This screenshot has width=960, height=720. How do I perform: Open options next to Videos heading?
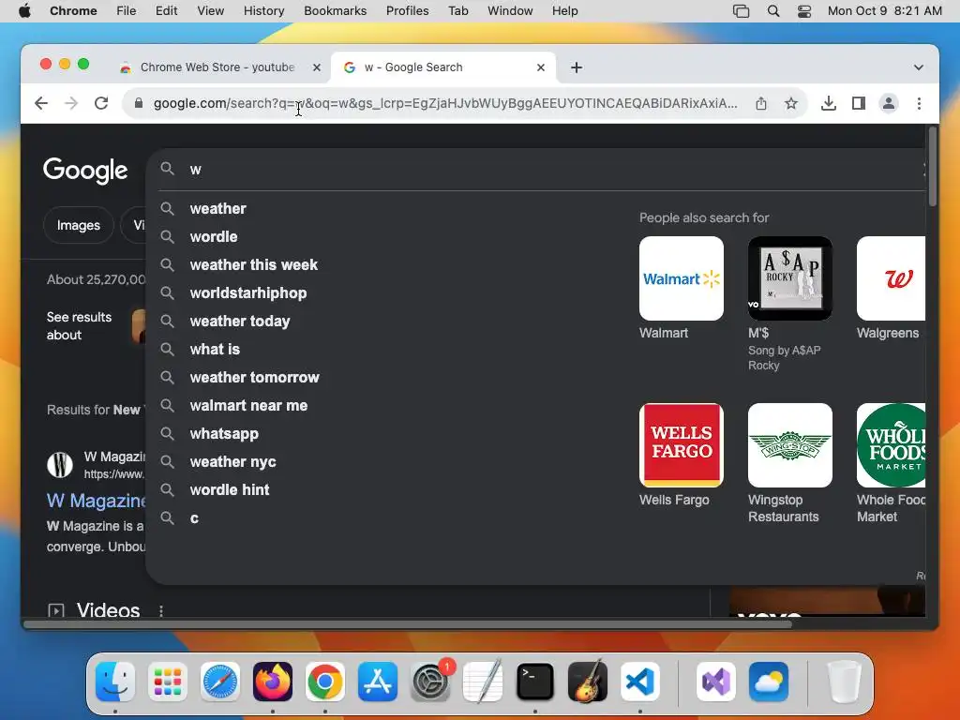[x=161, y=610]
